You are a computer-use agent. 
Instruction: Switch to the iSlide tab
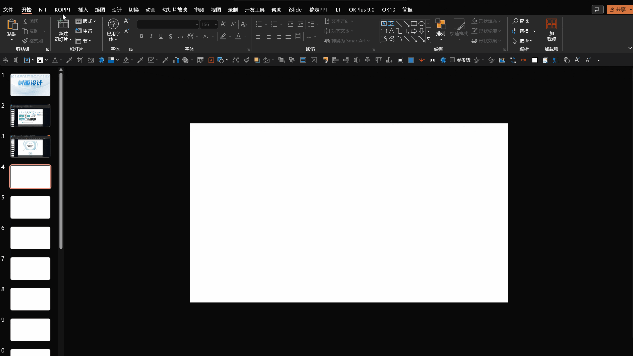point(295,10)
